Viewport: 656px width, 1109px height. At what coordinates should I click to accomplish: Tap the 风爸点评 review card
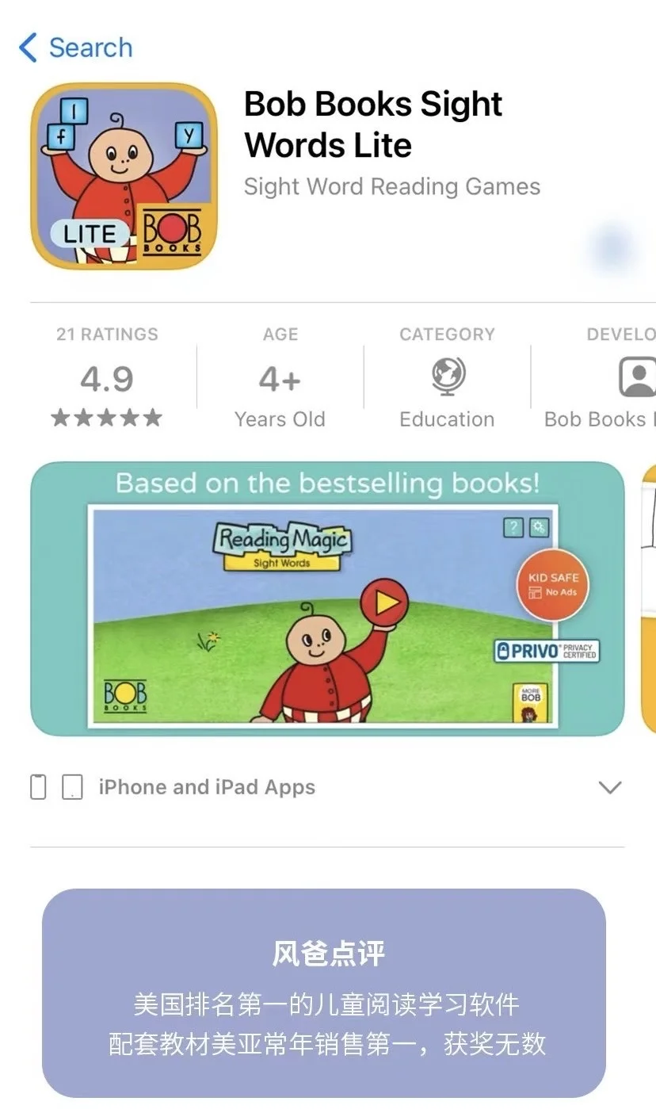tap(324, 992)
